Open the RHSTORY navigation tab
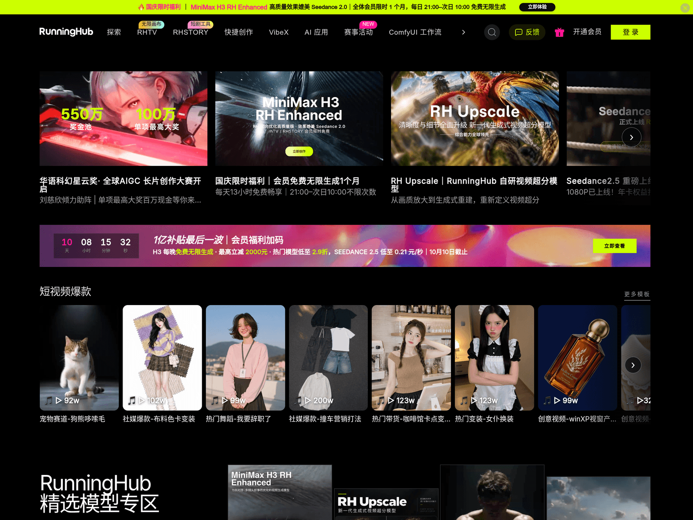Screen dimensions: 693x520 [x=191, y=32]
